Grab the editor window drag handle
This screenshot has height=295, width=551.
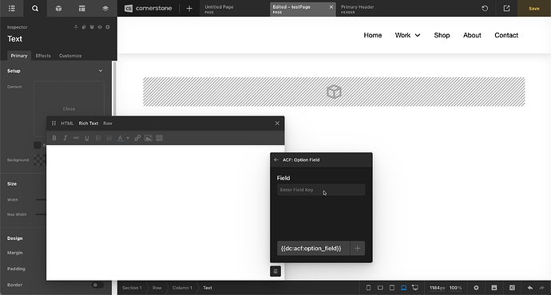point(54,123)
